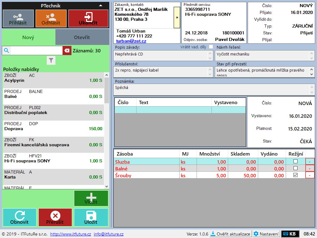
Task: Switch to the Otevřít tab
Action: 82,37
